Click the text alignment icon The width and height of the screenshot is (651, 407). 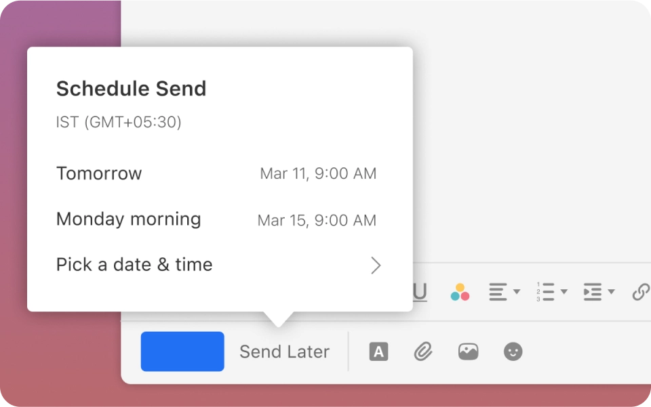coord(498,292)
